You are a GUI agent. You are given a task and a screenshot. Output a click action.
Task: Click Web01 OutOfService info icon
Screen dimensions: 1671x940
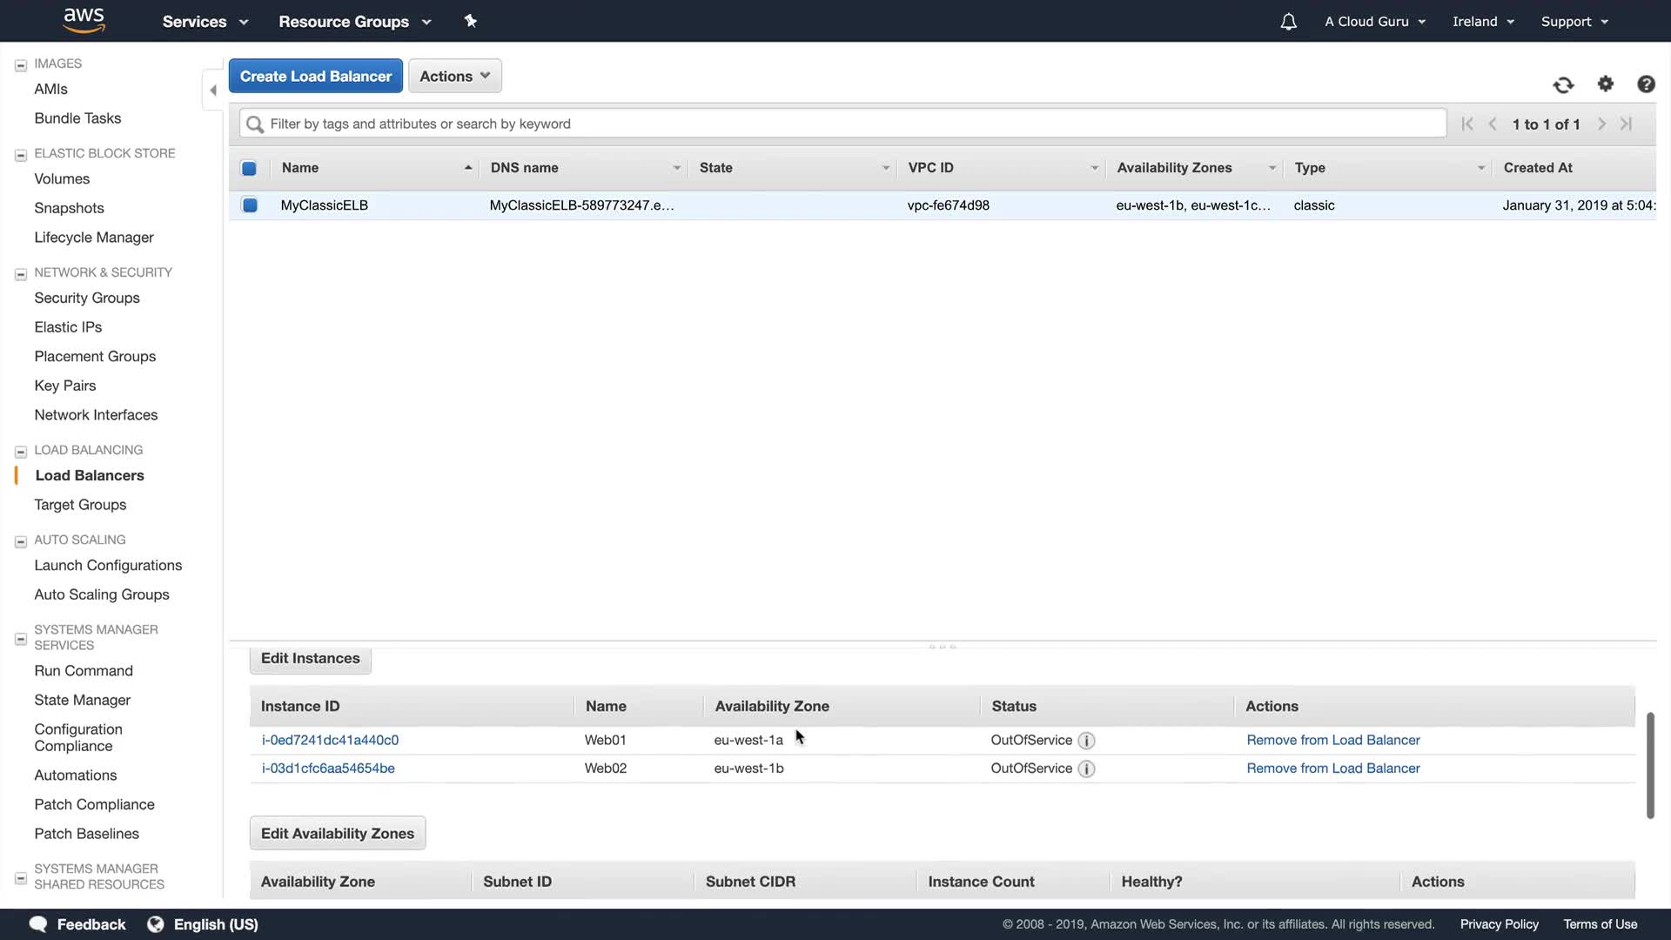(1086, 741)
